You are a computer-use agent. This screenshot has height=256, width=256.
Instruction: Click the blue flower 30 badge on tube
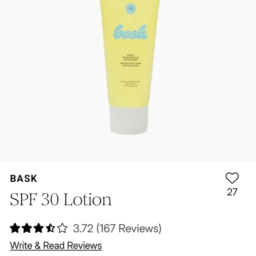click(x=131, y=8)
